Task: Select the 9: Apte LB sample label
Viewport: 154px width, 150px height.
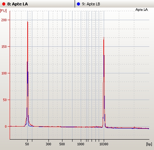Action: tap(91, 4)
